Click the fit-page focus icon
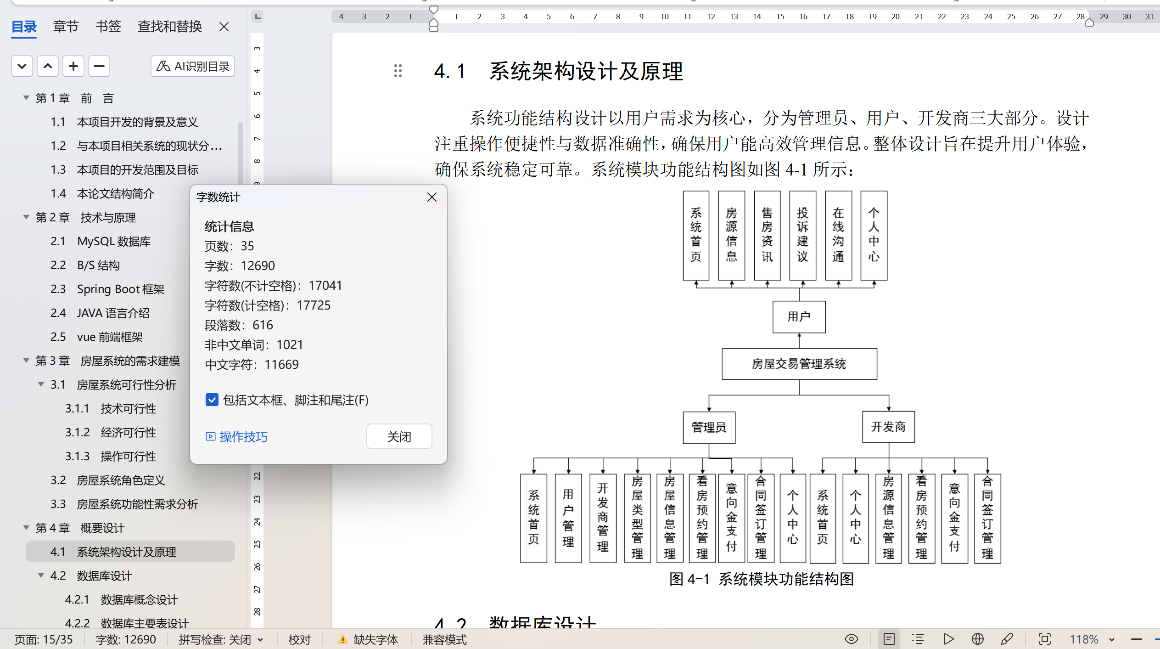 click(1044, 639)
